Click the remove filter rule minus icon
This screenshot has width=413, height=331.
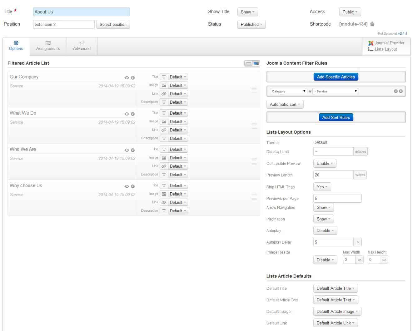tap(396, 91)
